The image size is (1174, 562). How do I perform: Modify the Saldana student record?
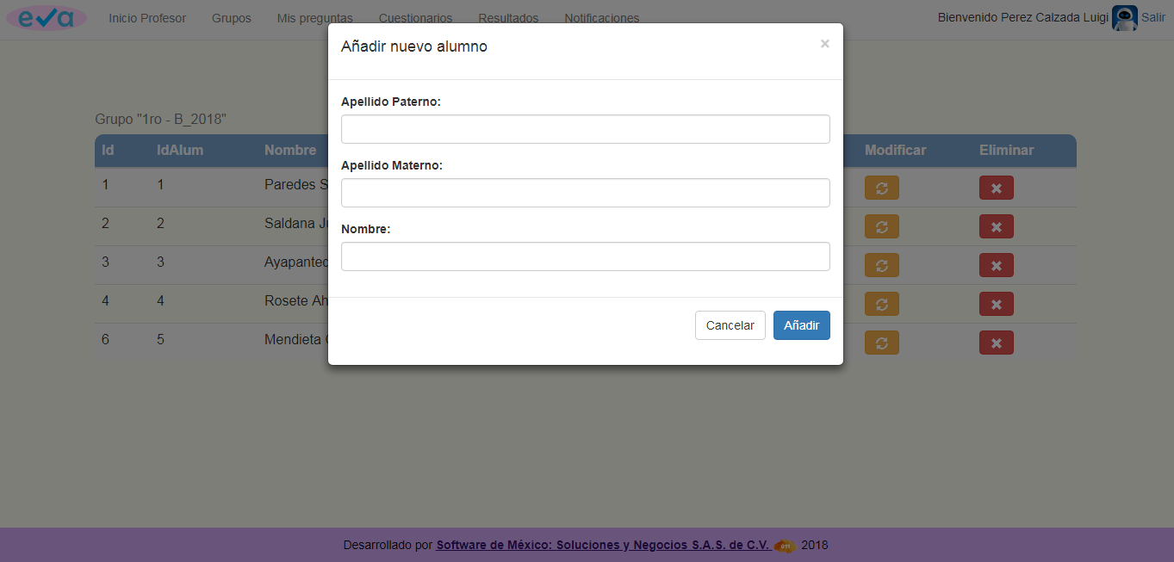(881, 225)
